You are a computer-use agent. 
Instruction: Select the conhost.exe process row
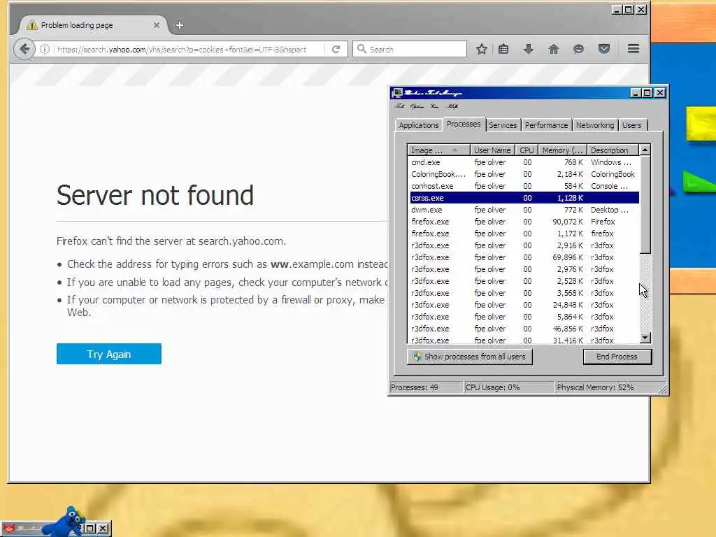[x=524, y=186]
